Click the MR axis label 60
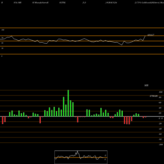This screenshot has height=164, width=164. tap(160, 103)
